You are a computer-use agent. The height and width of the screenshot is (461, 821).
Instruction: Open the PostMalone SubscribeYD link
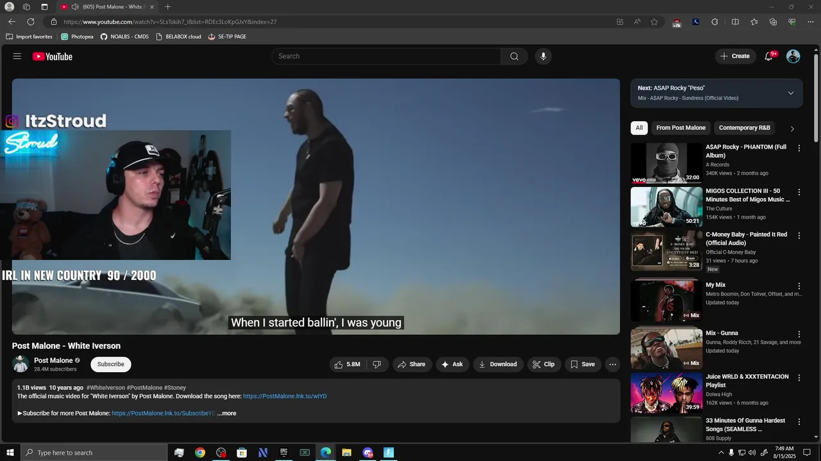tap(163, 414)
